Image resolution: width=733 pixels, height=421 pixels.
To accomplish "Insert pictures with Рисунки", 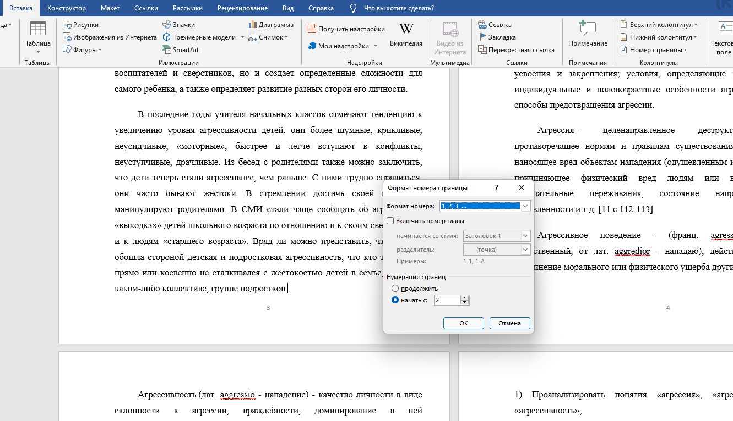I will click(80, 25).
